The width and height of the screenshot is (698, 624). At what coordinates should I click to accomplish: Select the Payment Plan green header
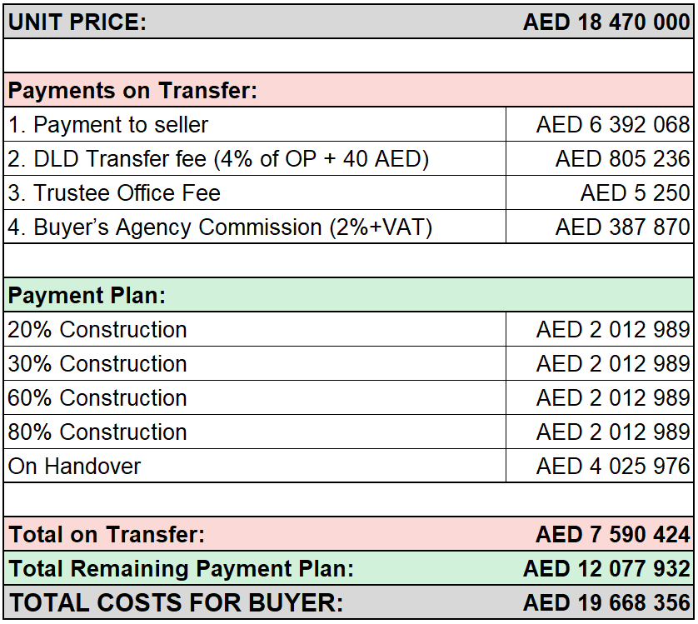click(348, 295)
